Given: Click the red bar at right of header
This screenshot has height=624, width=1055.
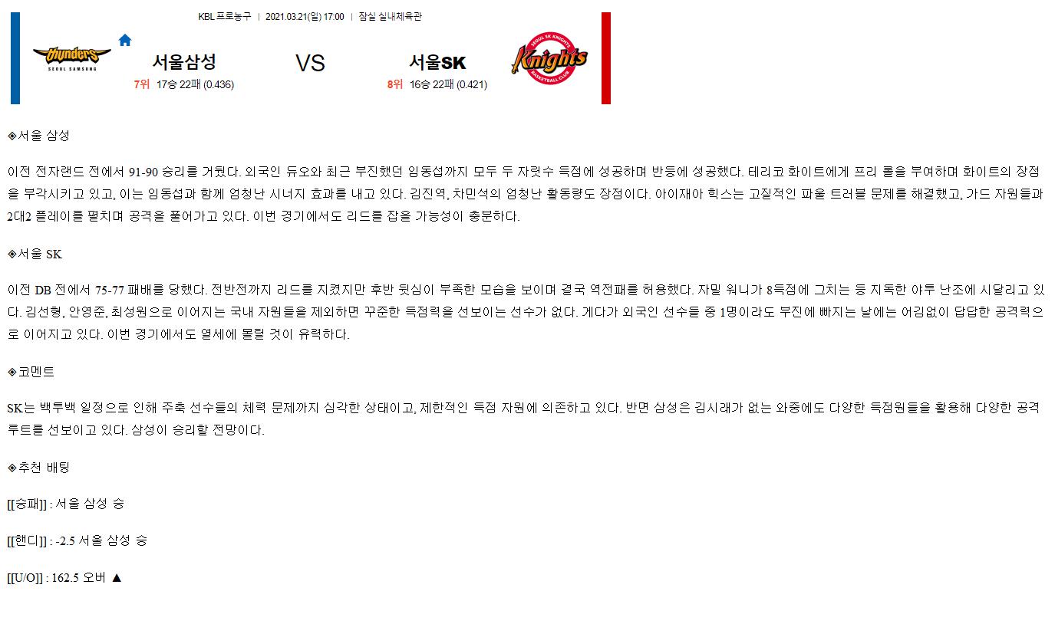Looking at the screenshot, I should tap(606, 58).
